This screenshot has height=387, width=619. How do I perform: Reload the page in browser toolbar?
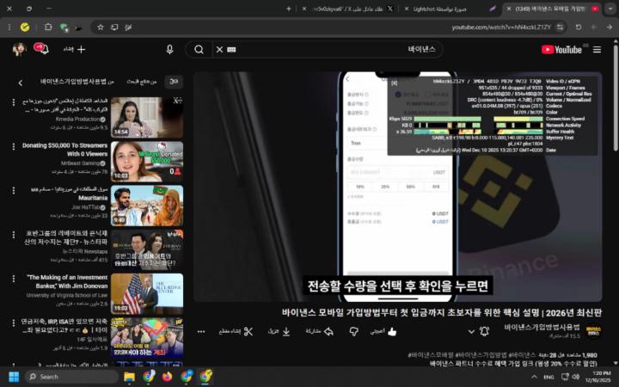(x=579, y=28)
